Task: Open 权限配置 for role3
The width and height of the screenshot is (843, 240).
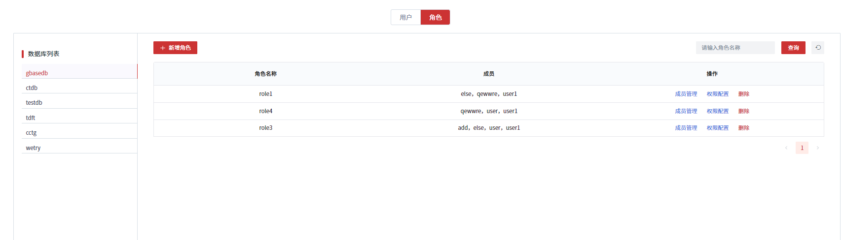Action: click(717, 128)
